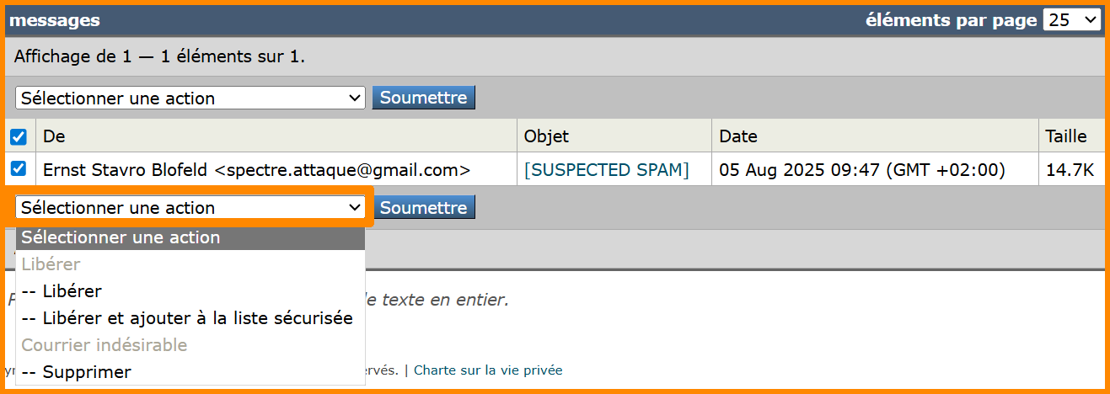Sort by the De column header
Image resolution: width=1110 pixels, height=394 pixels.
pyautogui.click(x=54, y=136)
